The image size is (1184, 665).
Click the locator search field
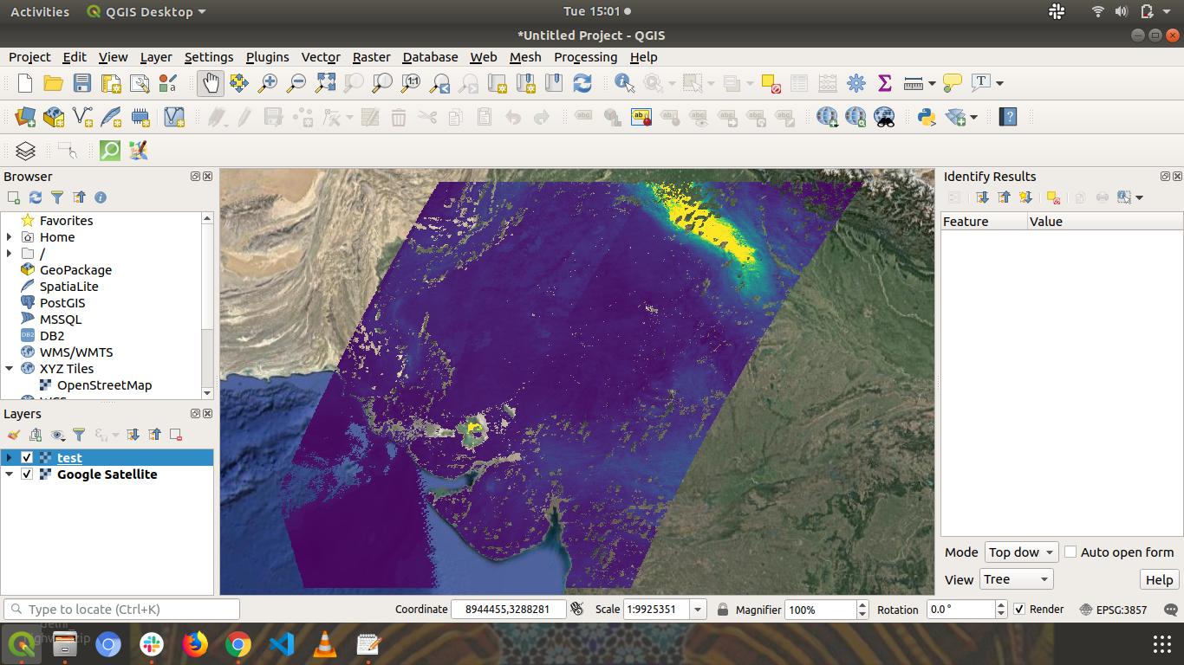[121, 610]
